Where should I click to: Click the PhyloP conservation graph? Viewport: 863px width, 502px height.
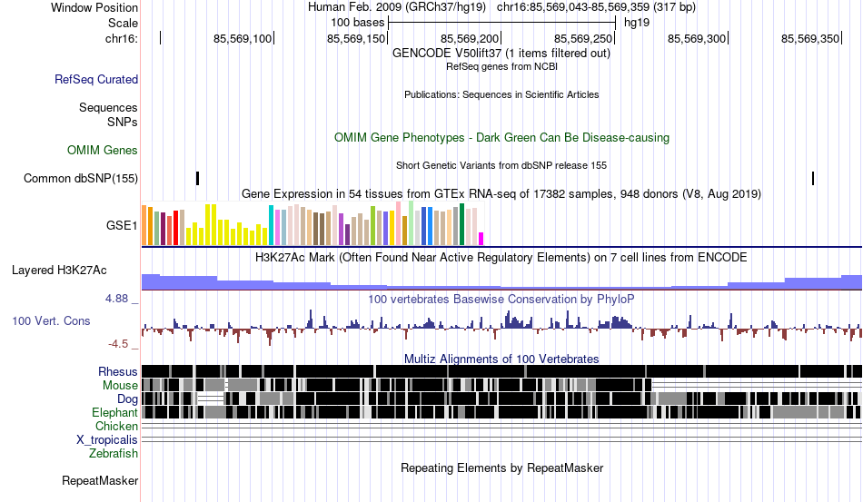point(501,327)
